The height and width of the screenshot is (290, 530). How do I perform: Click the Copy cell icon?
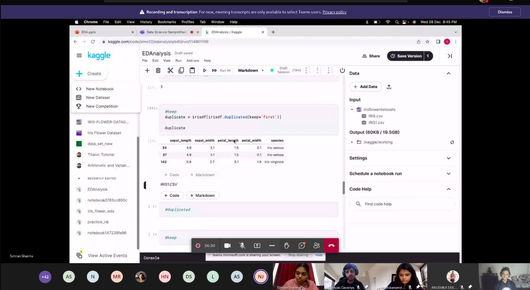click(181, 70)
